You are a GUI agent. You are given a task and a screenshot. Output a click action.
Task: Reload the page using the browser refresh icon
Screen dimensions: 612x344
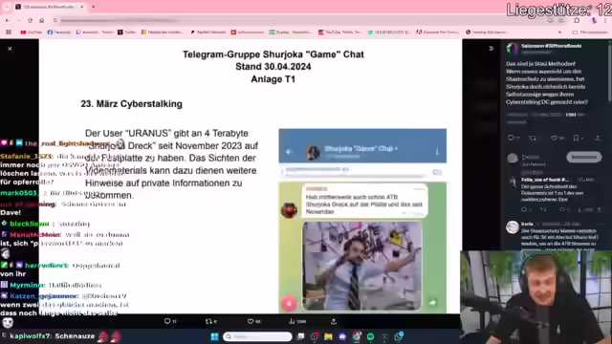pos(30,20)
